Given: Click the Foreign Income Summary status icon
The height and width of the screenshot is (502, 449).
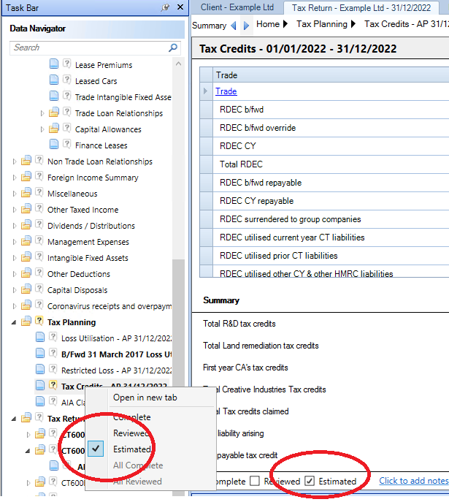Looking at the screenshot, I should (39, 176).
